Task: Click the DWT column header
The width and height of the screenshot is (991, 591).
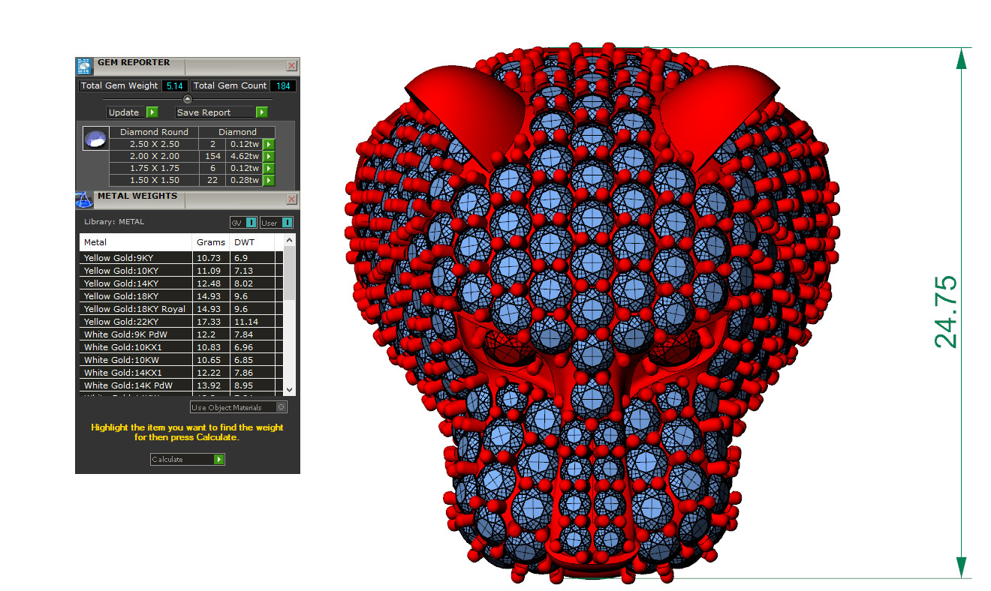Action: (x=244, y=242)
